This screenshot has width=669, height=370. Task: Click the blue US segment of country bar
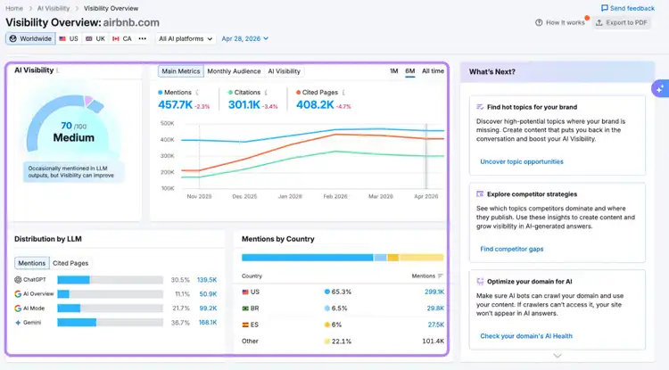point(307,258)
